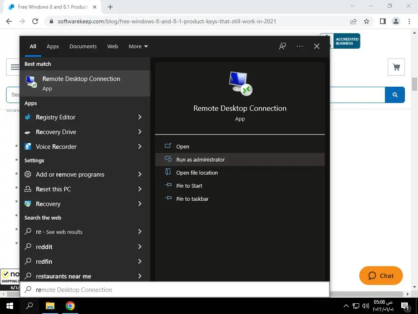Click the taskbar search magnifier icon
The image size is (418, 314).
point(29,306)
